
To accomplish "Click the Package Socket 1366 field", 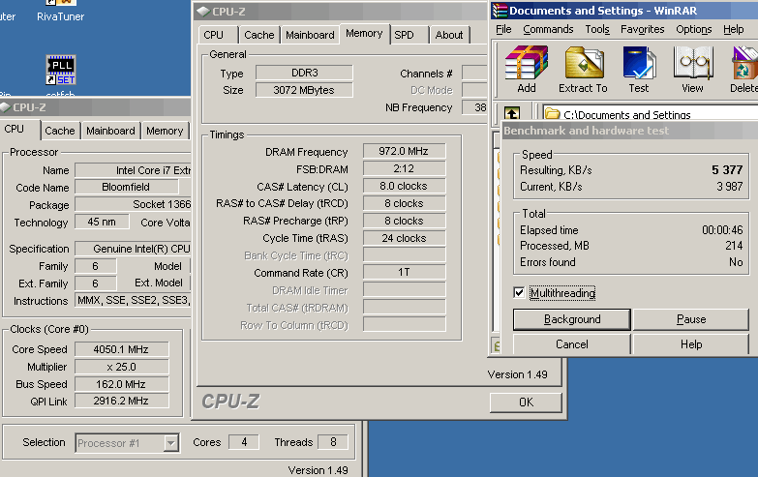I will [133, 204].
